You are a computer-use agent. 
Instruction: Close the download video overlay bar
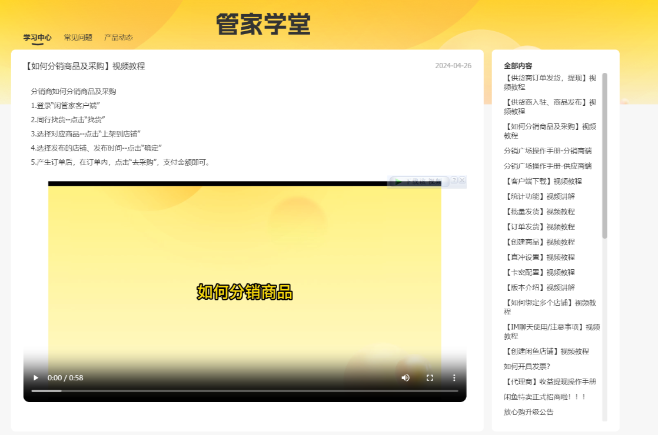pos(462,180)
